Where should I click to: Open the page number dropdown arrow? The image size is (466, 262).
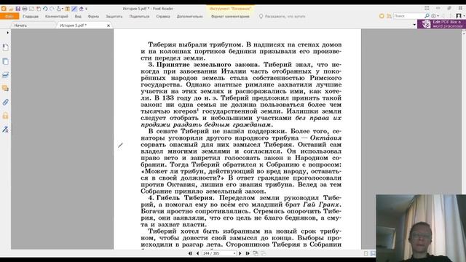pyautogui.click(x=234, y=253)
